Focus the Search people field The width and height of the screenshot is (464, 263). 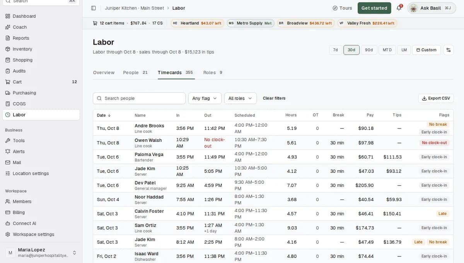coord(139,98)
